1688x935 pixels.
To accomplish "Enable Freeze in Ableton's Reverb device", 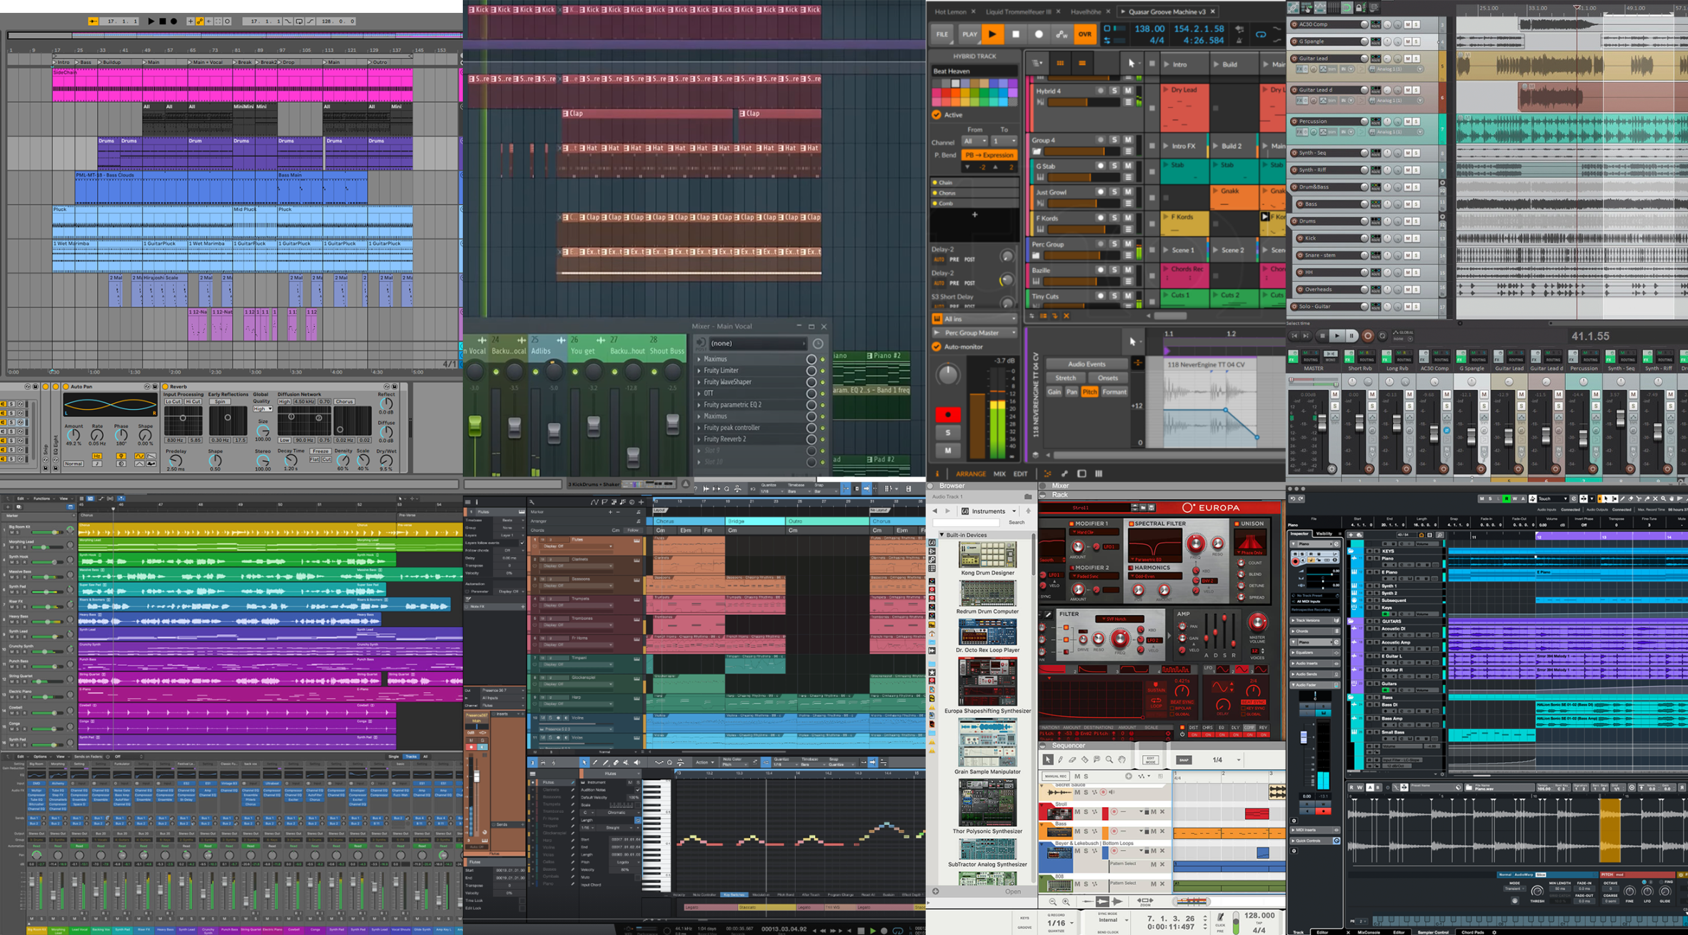I will [x=321, y=451].
